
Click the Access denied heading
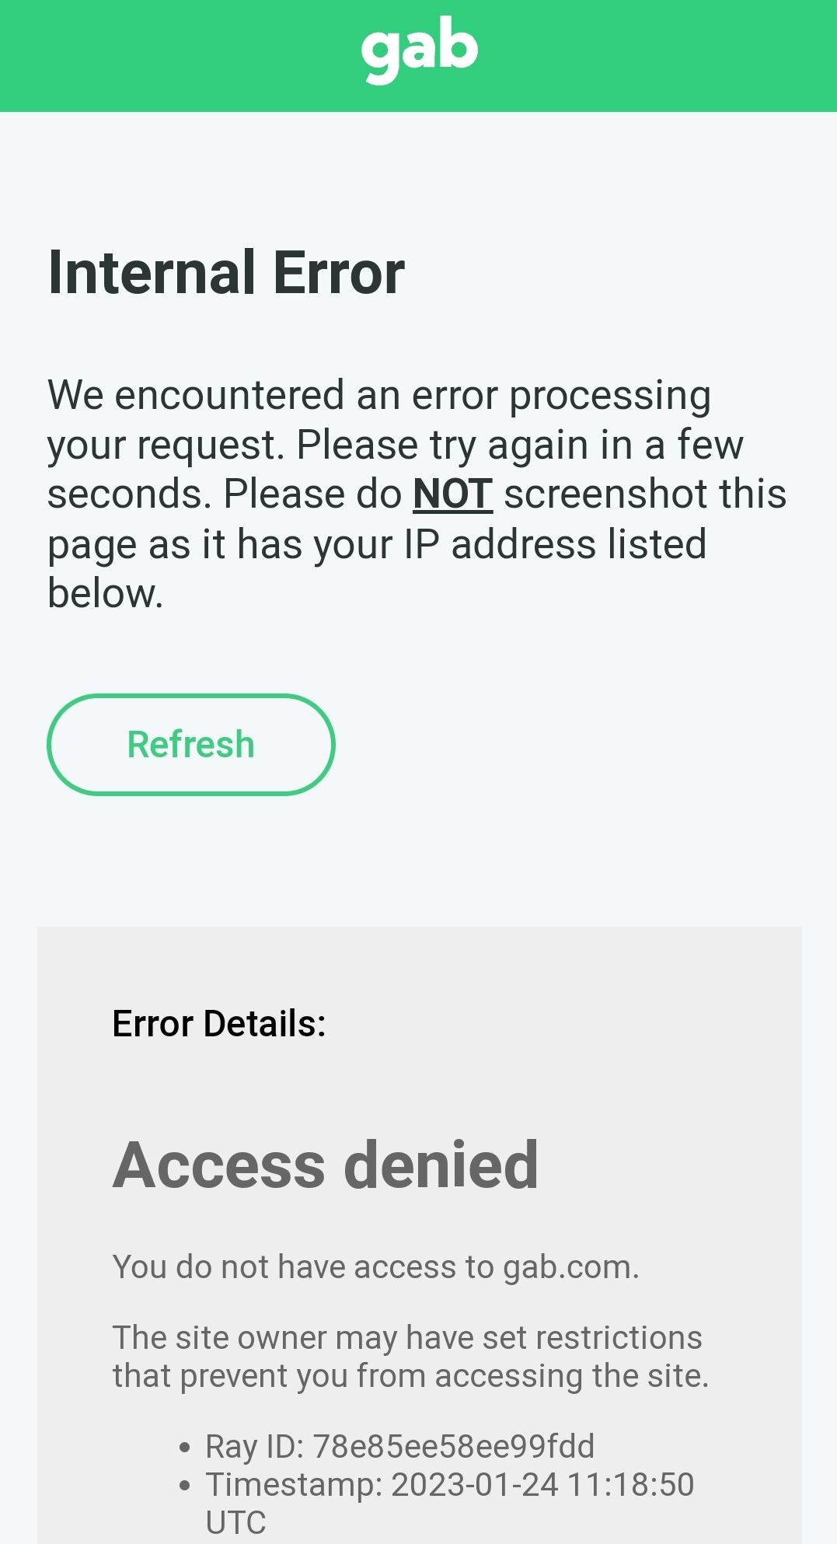(x=326, y=1165)
